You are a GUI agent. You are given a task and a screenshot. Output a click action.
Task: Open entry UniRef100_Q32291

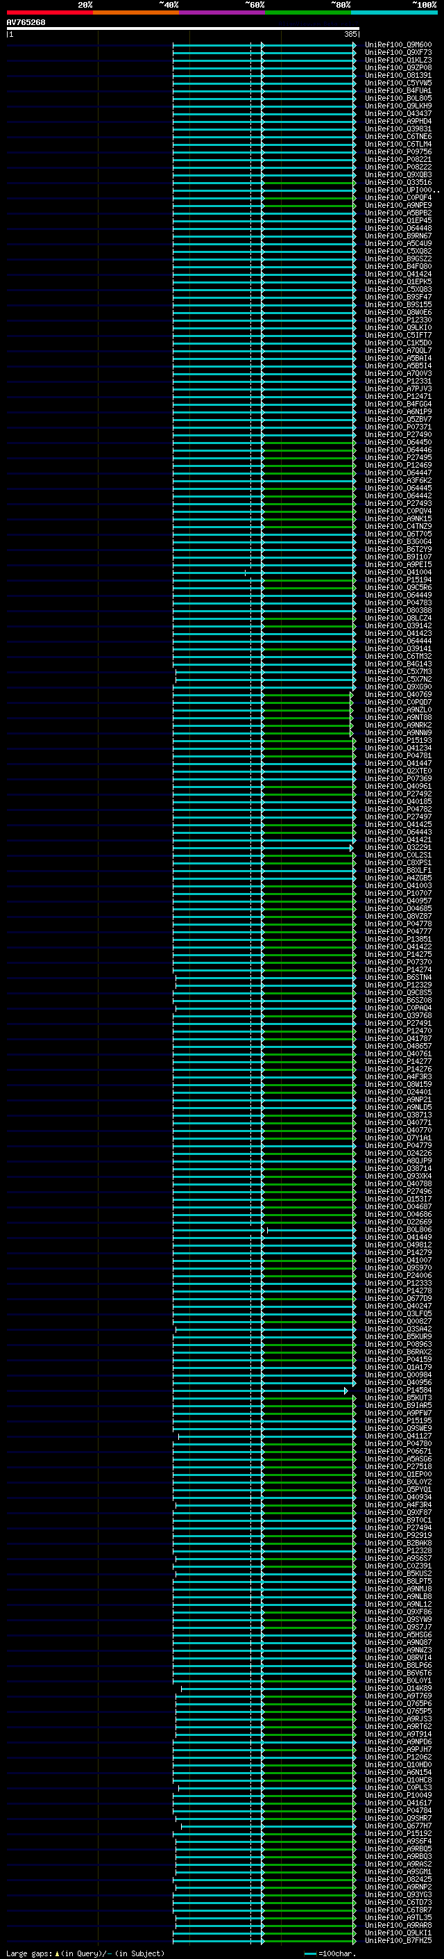tap(398, 847)
